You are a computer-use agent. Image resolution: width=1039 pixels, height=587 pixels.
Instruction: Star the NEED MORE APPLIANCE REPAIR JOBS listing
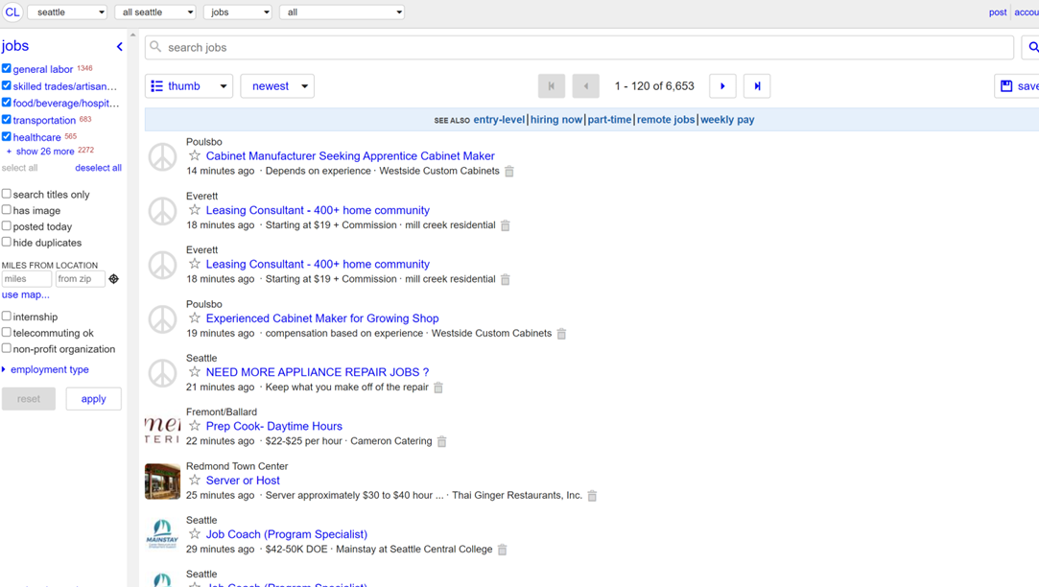pyautogui.click(x=195, y=372)
